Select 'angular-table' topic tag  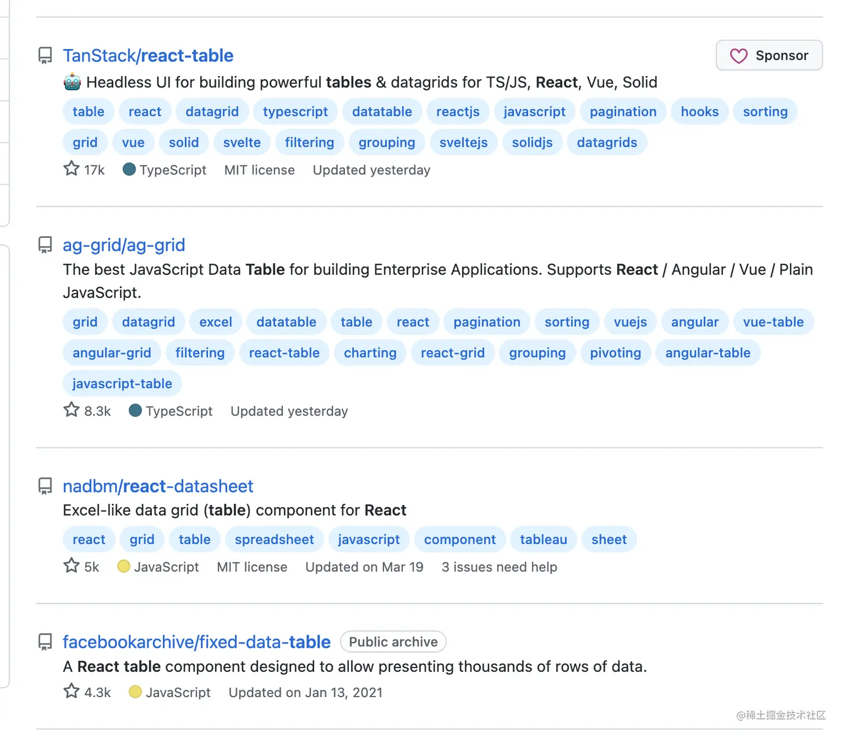coord(708,352)
